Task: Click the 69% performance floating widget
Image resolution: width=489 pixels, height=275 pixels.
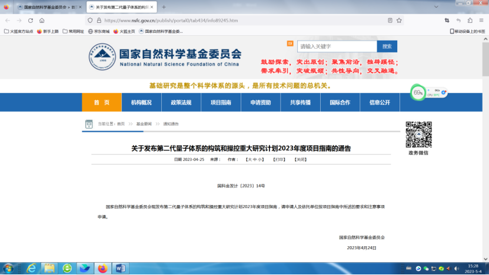Action: (x=418, y=92)
